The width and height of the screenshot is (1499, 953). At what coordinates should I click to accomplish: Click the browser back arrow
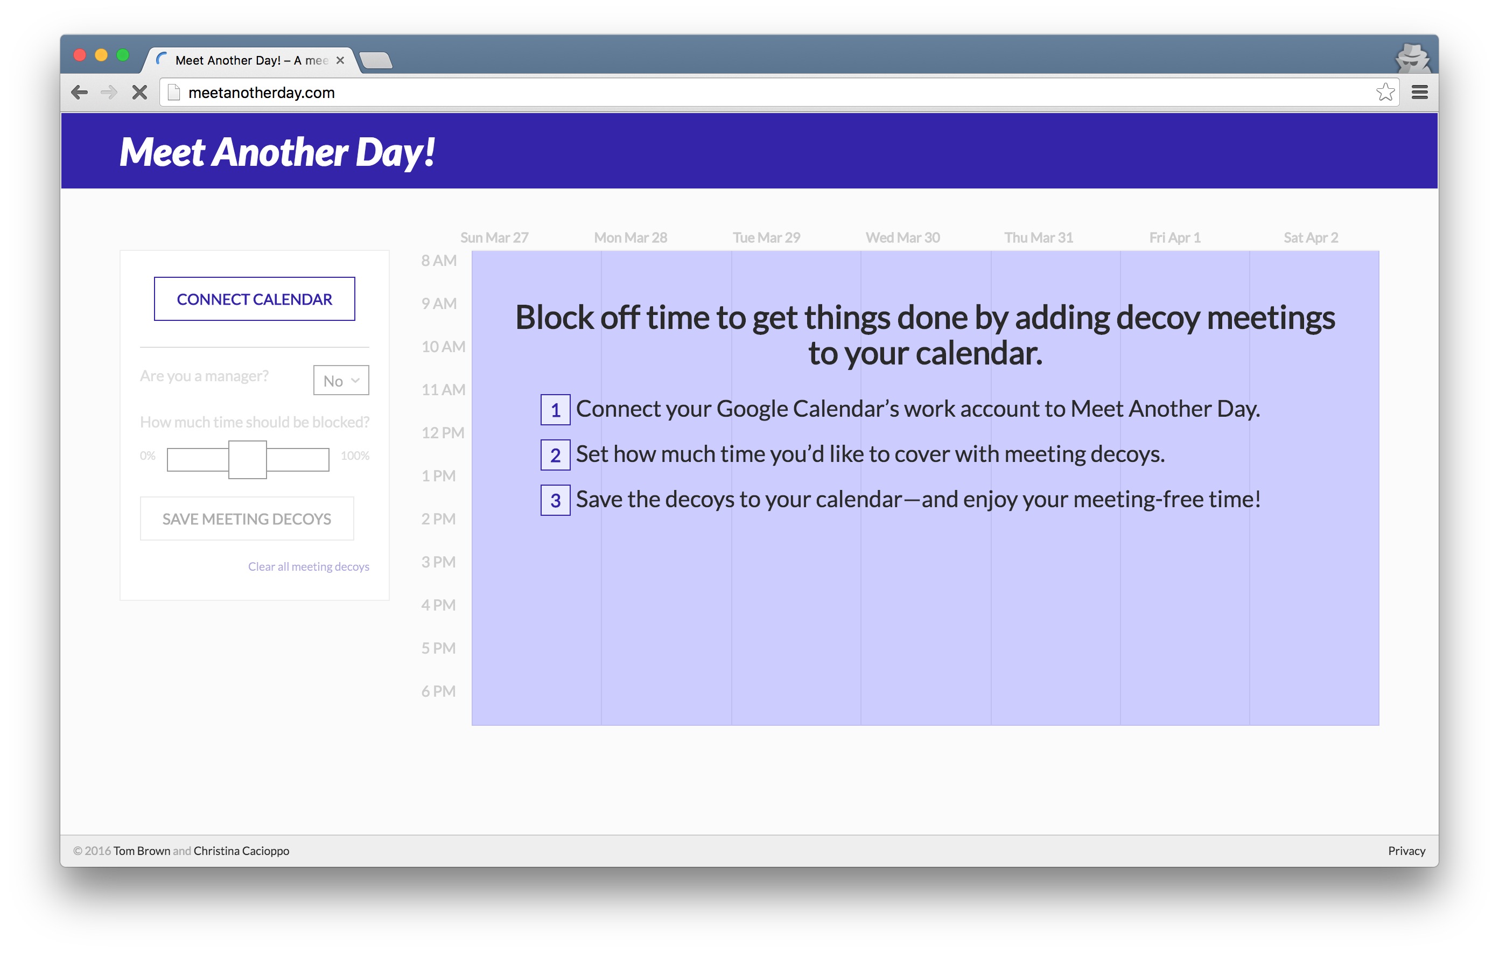[x=80, y=92]
